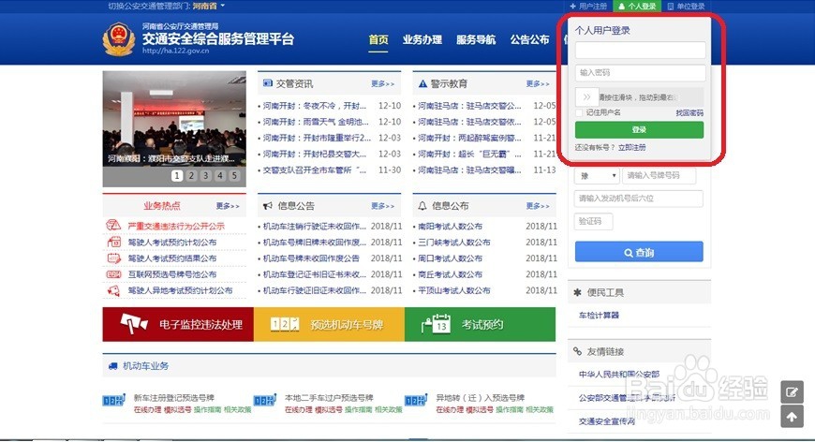Click the camera icon in 电子监控违法处理

click(134, 324)
